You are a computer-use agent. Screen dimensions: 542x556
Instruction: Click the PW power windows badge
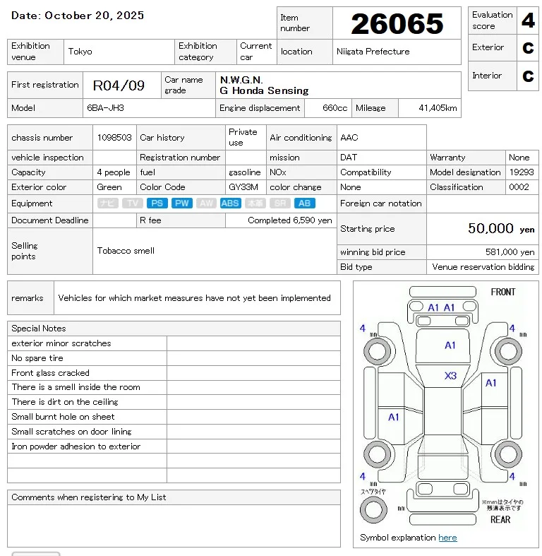(182, 203)
